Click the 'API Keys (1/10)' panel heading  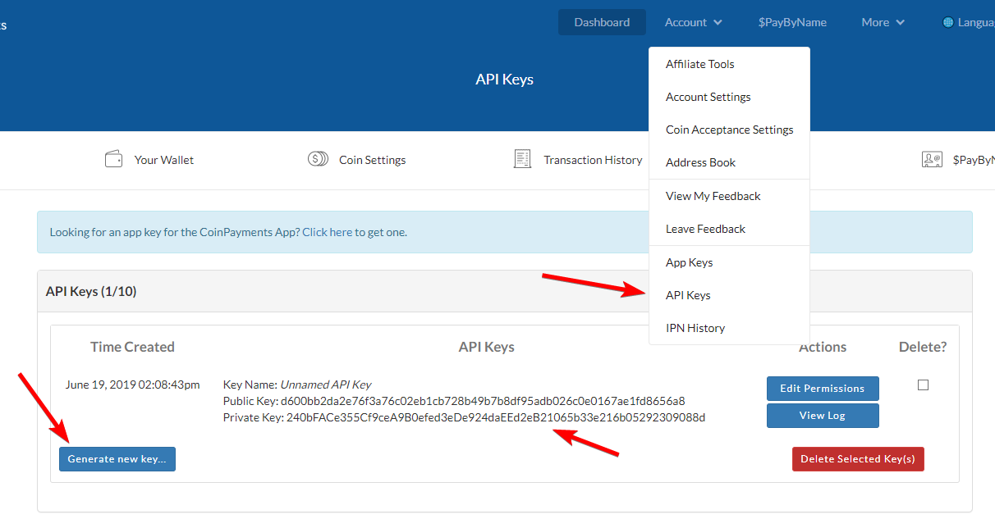[x=91, y=291]
